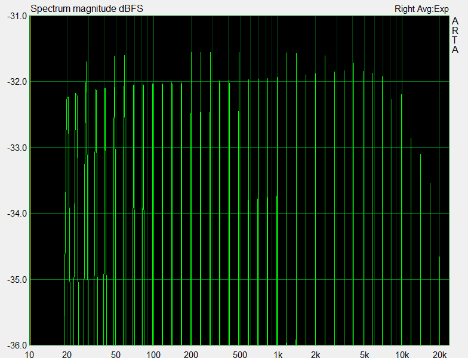
Task: Click the 100 frequency axis label
Action: click(x=153, y=354)
